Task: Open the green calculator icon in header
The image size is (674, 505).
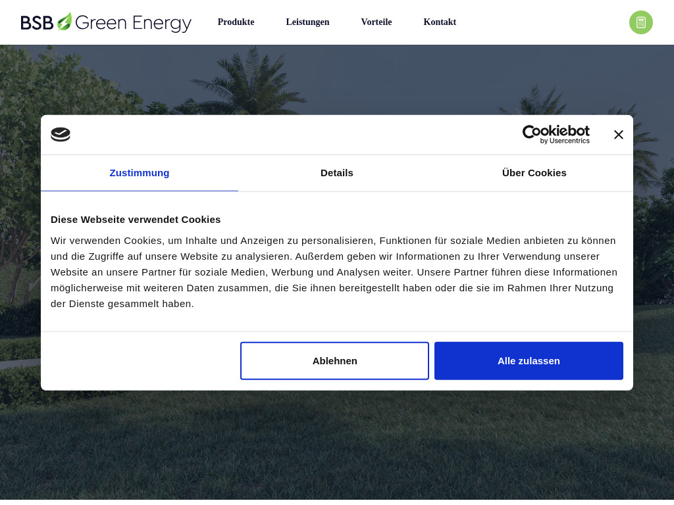Action: tap(640, 22)
